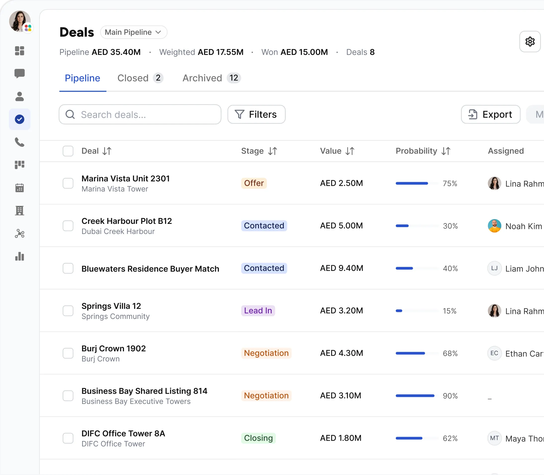The height and width of the screenshot is (475, 544).
Task: Open the Springs Villa 12 deal
Action: [x=111, y=306]
